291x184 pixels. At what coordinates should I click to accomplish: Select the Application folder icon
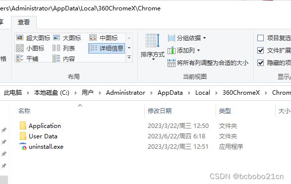[x=23, y=125]
